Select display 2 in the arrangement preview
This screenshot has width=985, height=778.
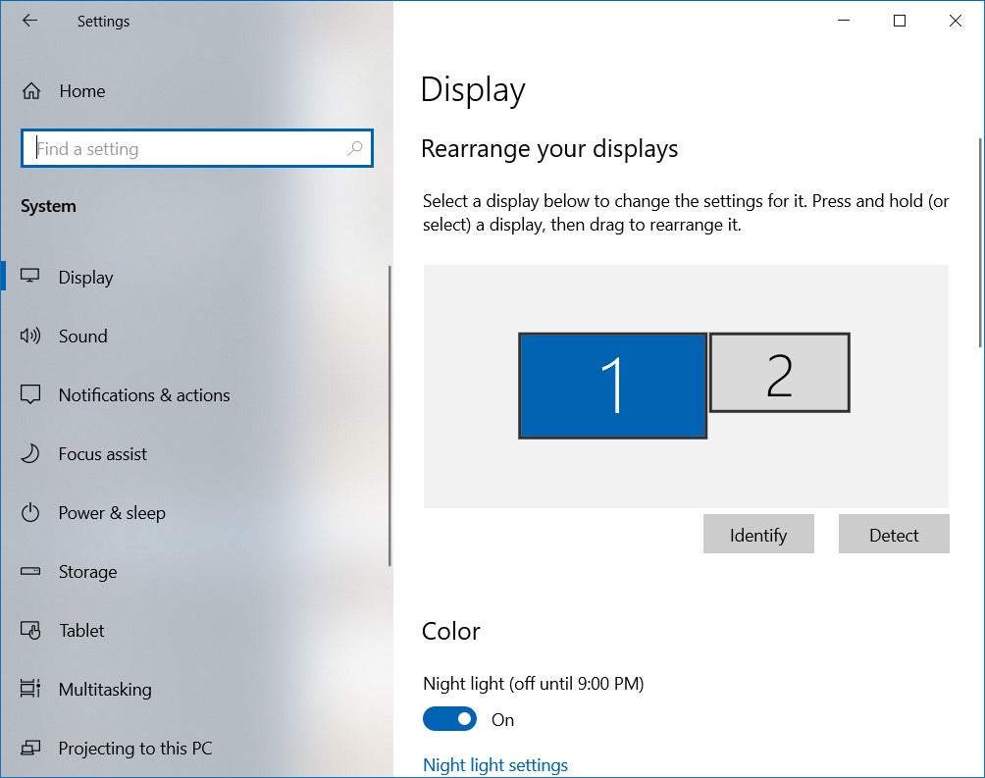tap(779, 374)
